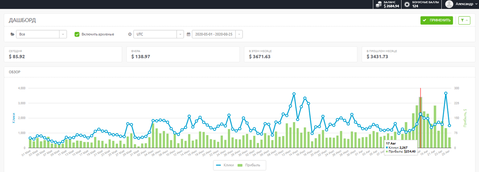Click the tallest green bar at 17 Авг
This screenshot has width=479, height=172.
420,123
